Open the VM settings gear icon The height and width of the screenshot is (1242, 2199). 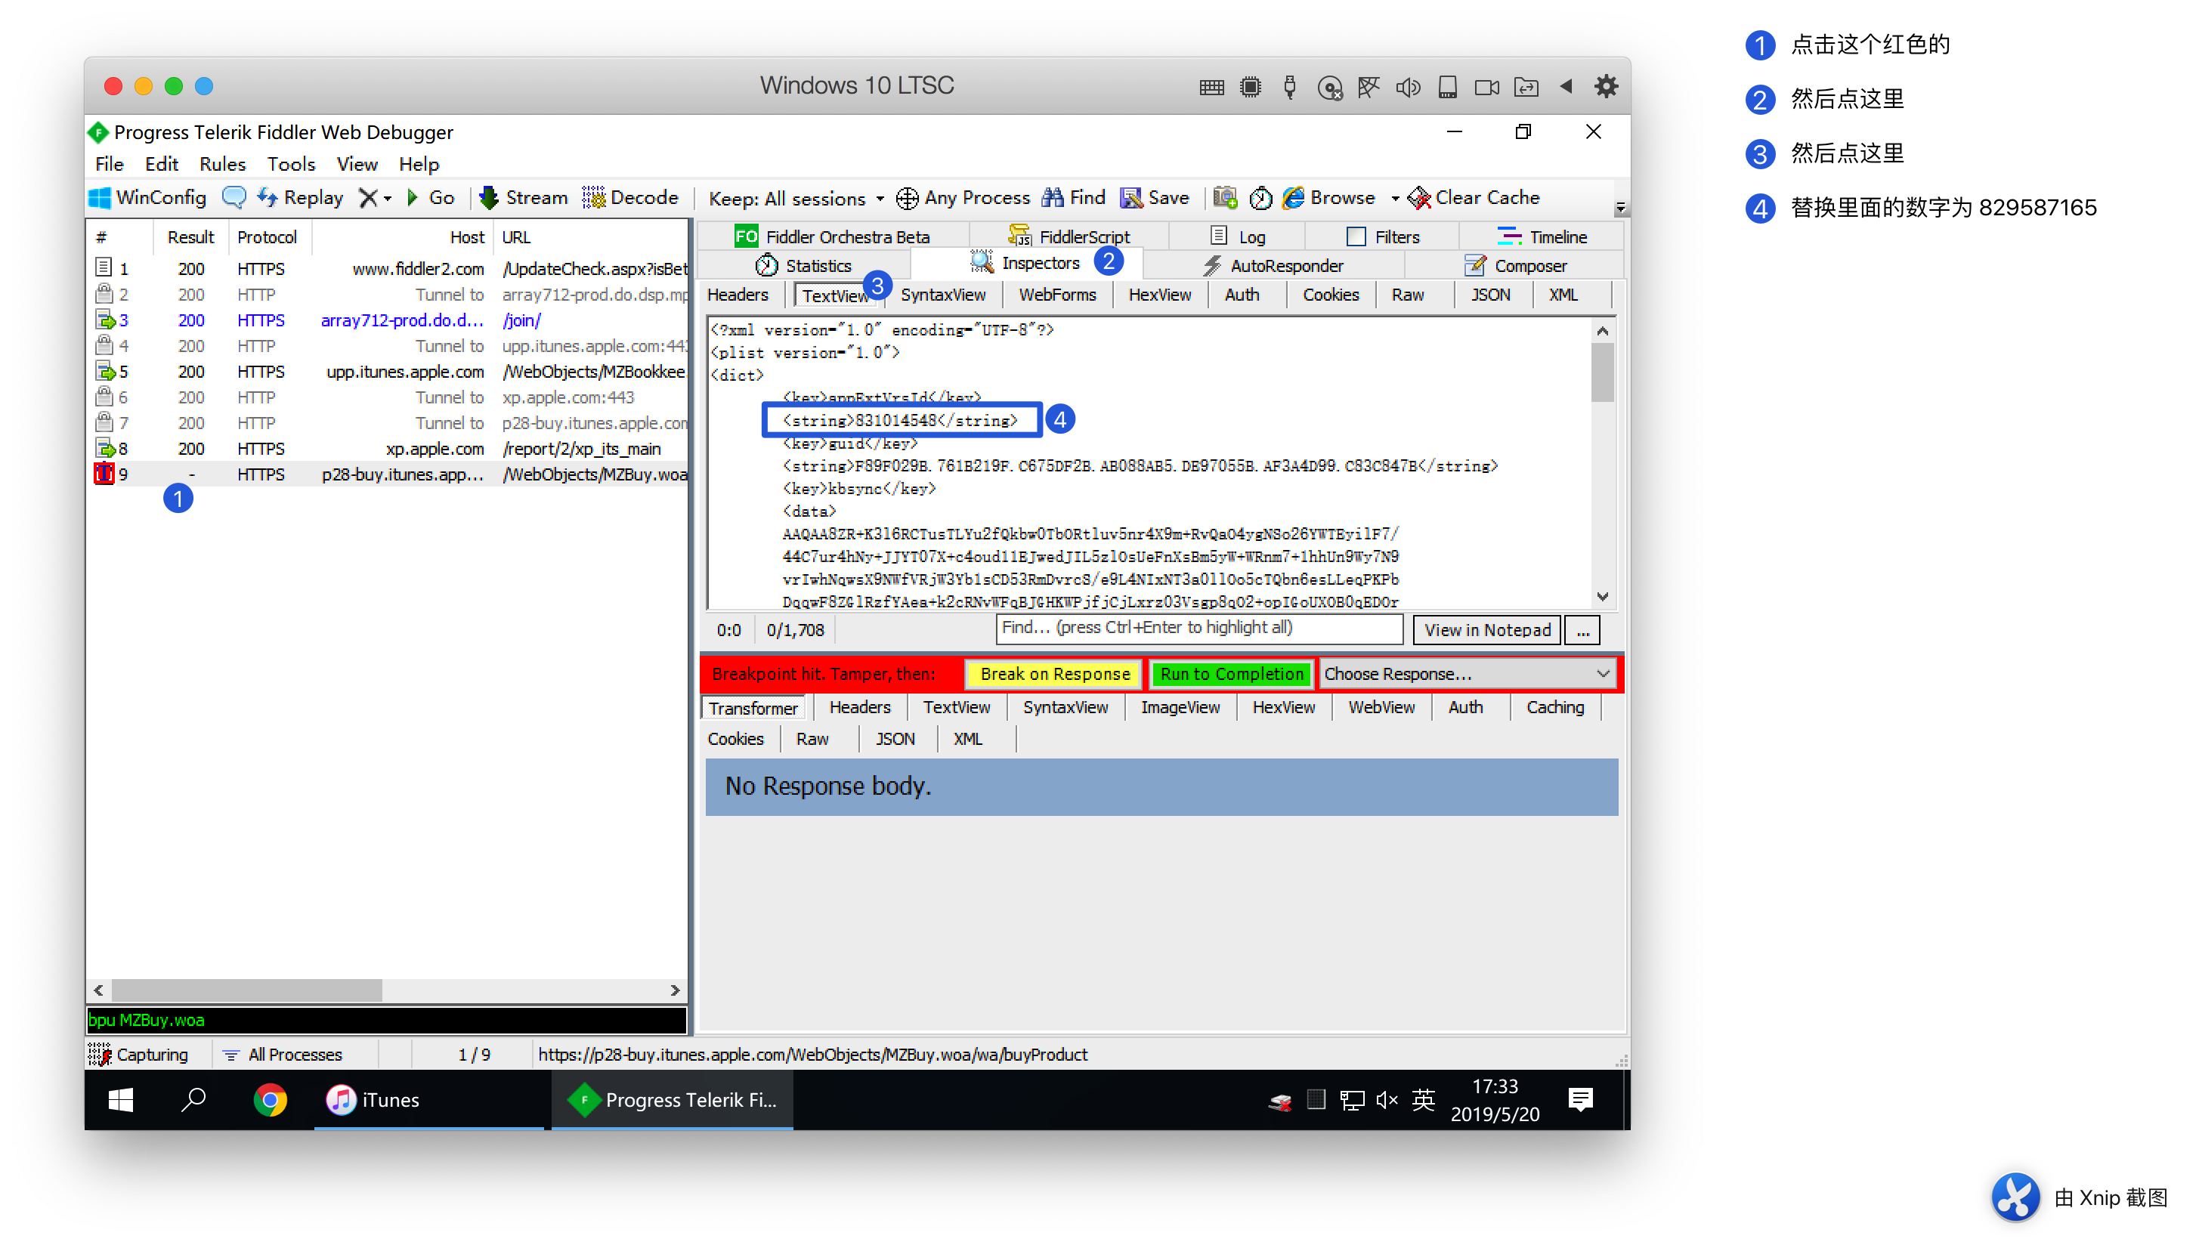coord(1606,85)
